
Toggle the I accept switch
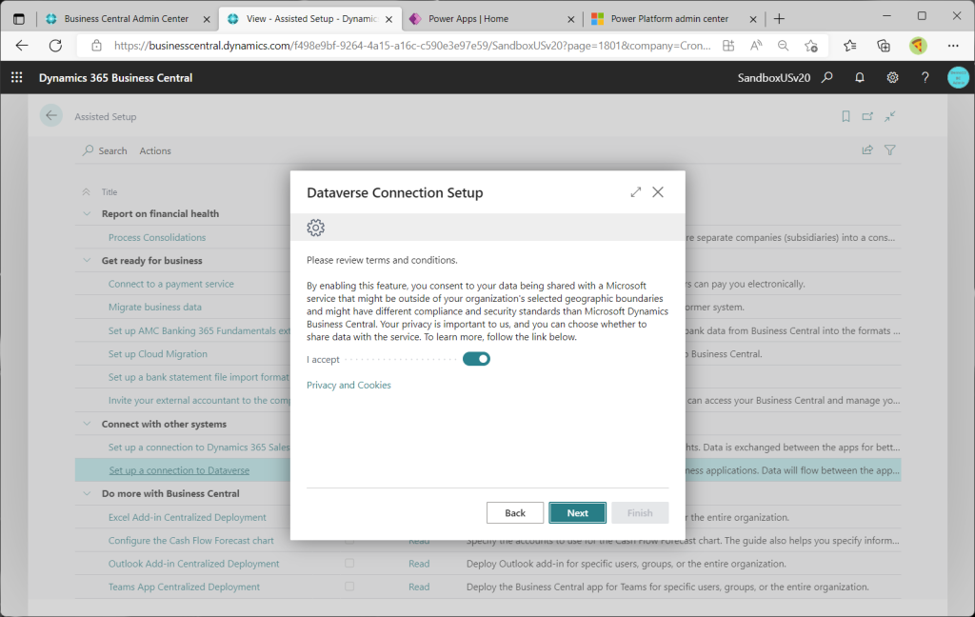point(476,359)
